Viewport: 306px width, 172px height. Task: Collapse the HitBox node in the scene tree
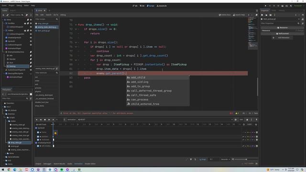pyautogui.click(x=4, y=31)
